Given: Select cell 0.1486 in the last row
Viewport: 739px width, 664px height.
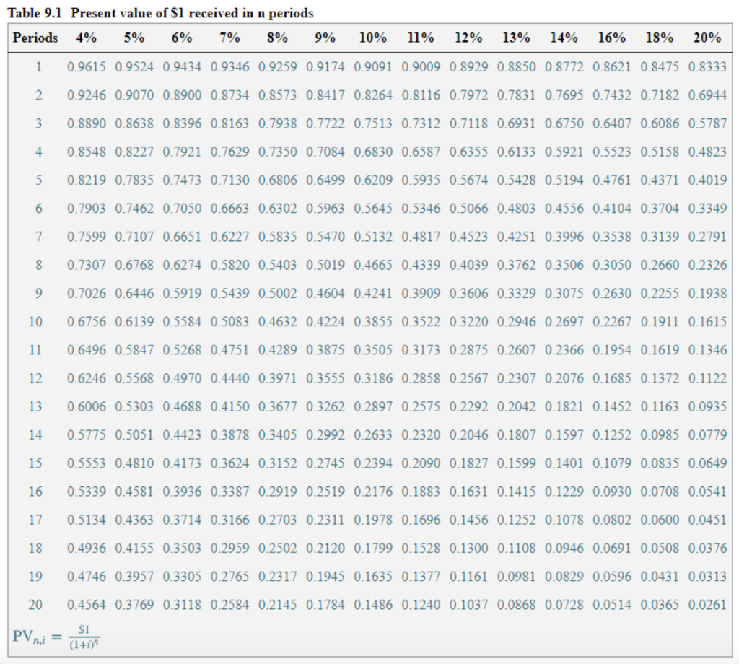Looking at the screenshot, I should (x=373, y=606).
